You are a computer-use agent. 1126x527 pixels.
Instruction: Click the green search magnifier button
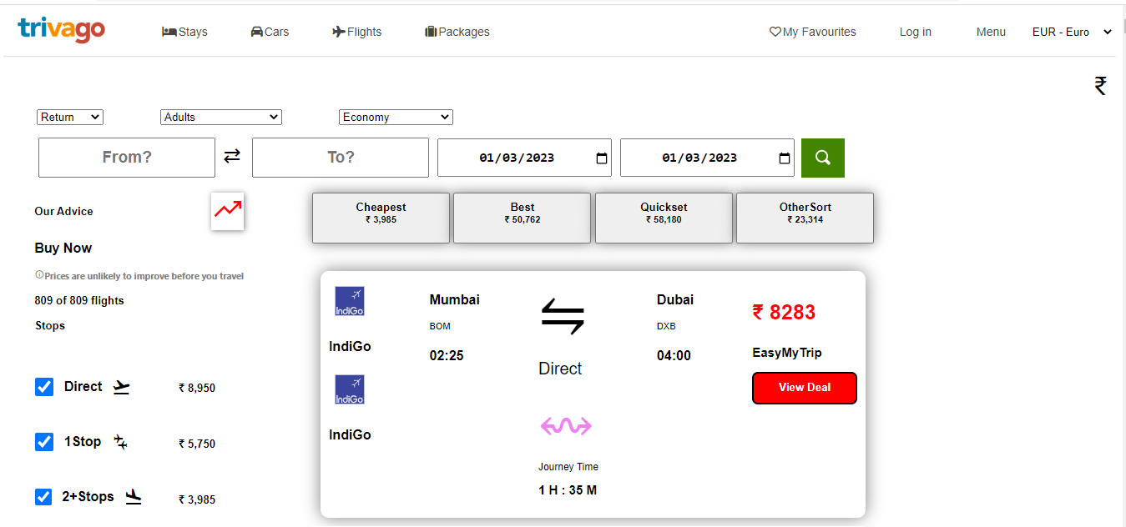point(822,157)
